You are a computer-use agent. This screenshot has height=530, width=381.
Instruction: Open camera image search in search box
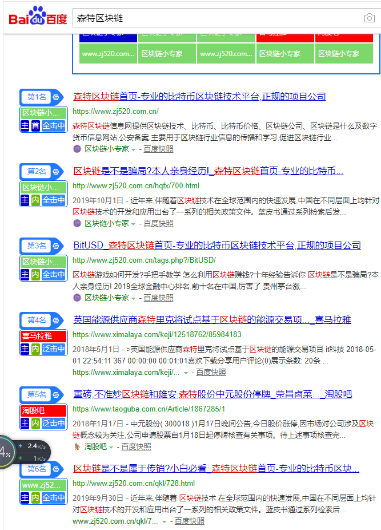[370, 18]
